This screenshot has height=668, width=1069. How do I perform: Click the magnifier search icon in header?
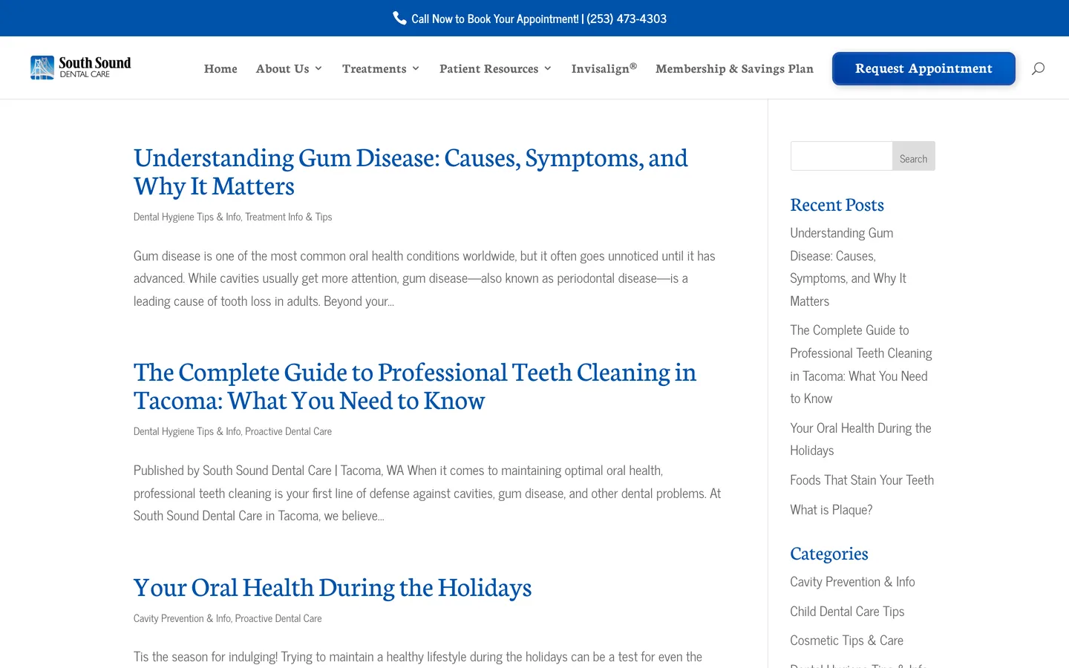[1038, 68]
